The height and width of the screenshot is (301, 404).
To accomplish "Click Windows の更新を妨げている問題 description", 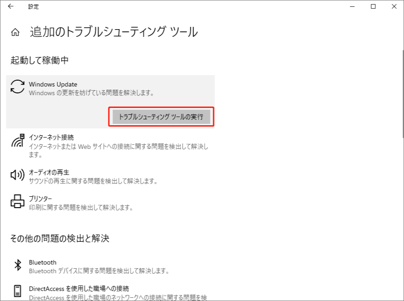I will pyautogui.click(x=92, y=93).
